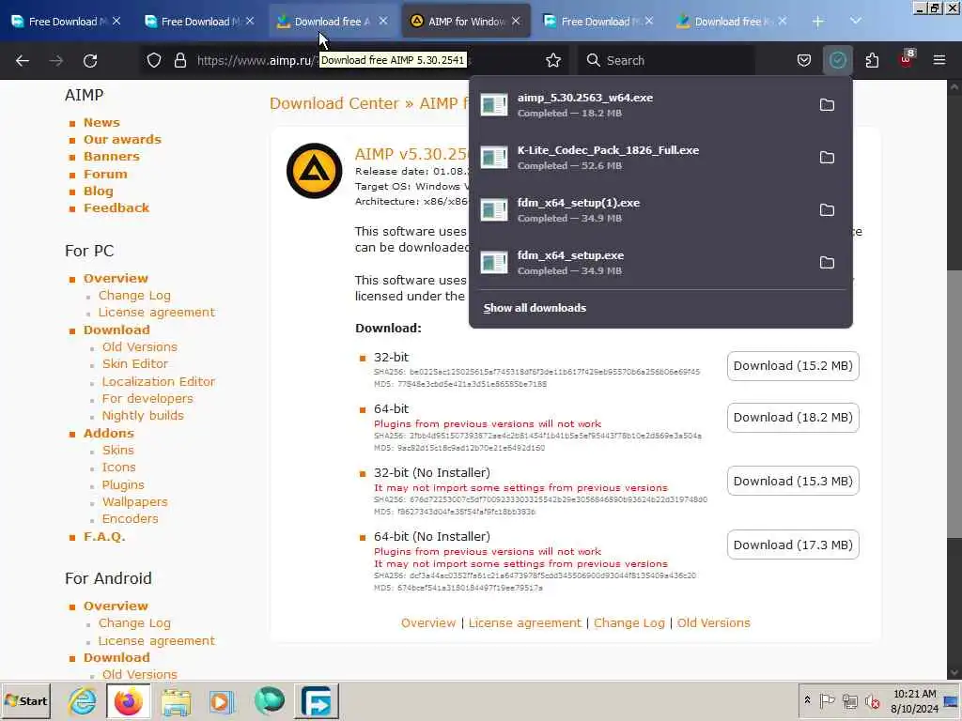Show hidden system tray icons
The image size is (962, 721).
click(x=807, y=700)
